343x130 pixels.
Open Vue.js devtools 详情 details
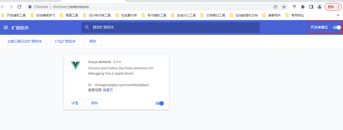click(75, 103)
